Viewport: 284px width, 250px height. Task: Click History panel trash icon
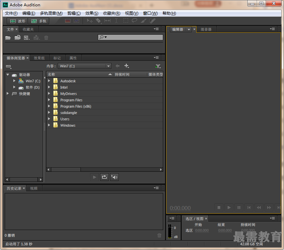tap(160, 235)
